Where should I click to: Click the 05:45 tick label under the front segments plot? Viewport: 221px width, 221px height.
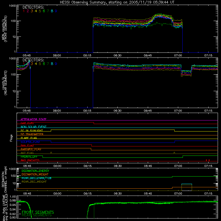click(x=27, y=56)
